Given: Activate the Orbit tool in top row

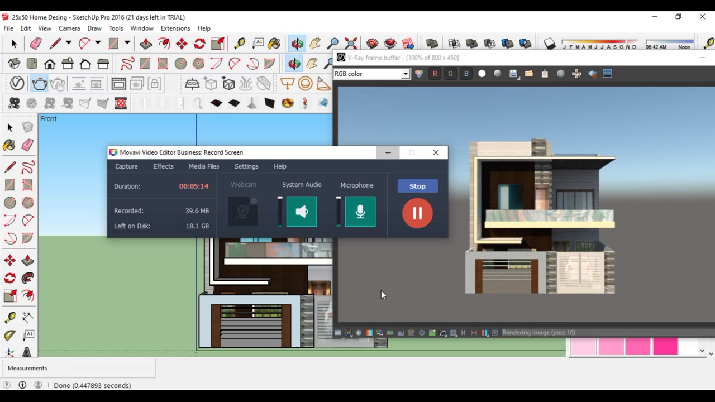Looking at the screenshot, I should click(x=297, y=44).
